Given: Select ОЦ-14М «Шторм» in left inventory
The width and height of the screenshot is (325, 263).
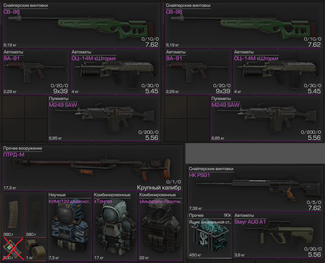Looking at the screenshot, I should tap(115, 72).
